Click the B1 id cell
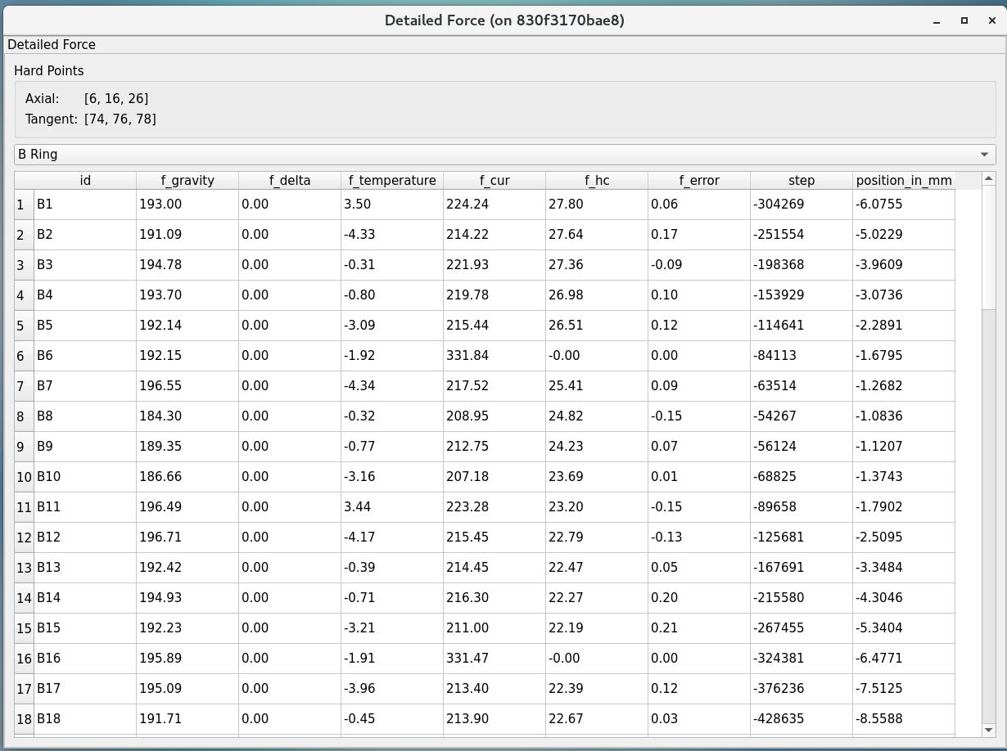 85,205
